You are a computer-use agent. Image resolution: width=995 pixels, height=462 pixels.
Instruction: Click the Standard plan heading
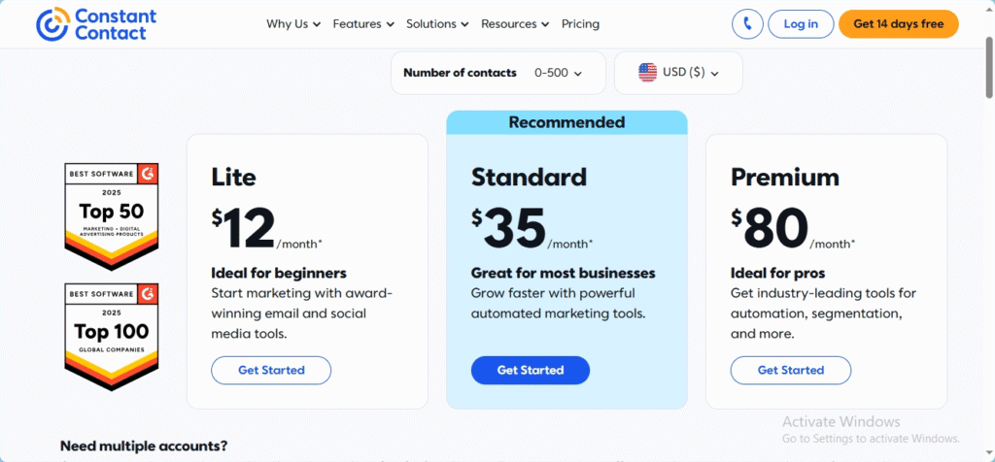point(529,177)
